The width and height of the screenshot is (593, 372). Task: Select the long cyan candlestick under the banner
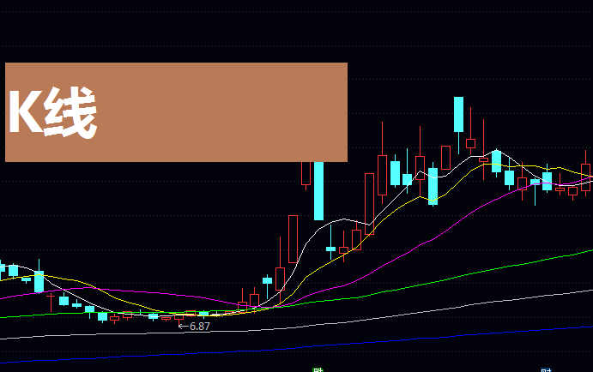(x=319, y=191)
